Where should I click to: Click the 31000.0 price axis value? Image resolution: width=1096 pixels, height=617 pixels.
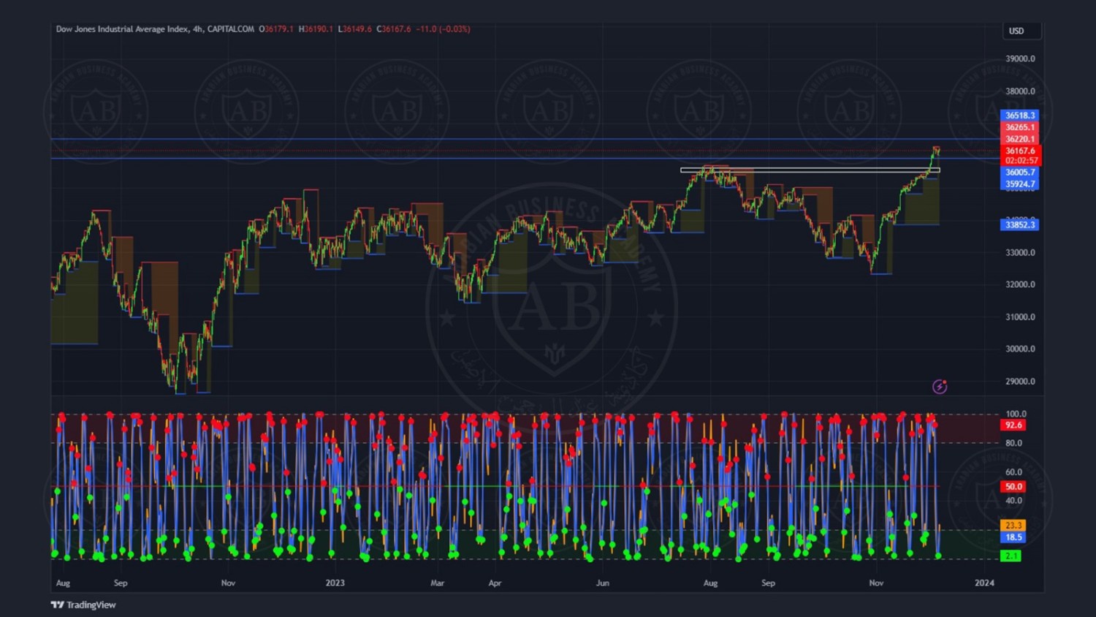pyautogui.click(x=1020, y=317)
